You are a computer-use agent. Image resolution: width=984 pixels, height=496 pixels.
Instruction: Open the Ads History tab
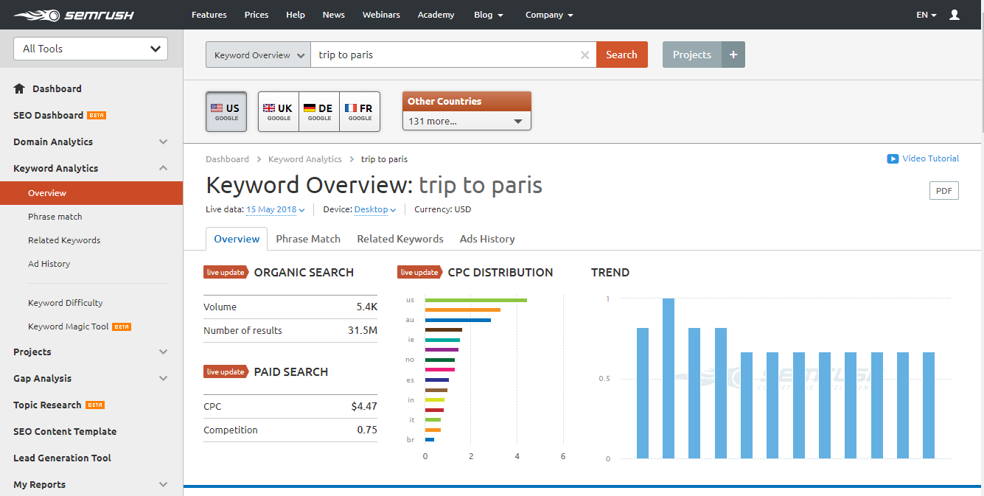pyautogui.click(x=487, y=239)
